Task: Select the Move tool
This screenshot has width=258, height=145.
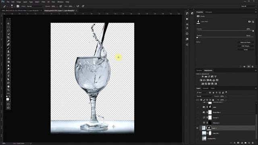Action: click(8, 23)
